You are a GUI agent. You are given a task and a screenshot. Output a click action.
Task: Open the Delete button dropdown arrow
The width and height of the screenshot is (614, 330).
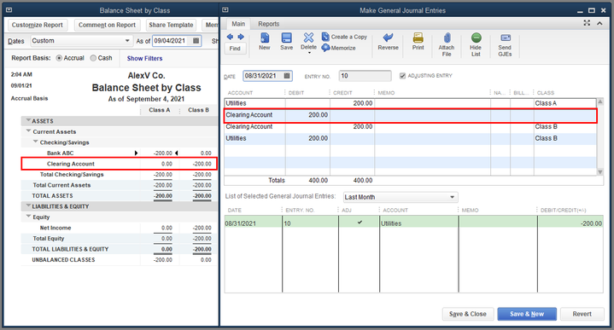tap(309, 52)
